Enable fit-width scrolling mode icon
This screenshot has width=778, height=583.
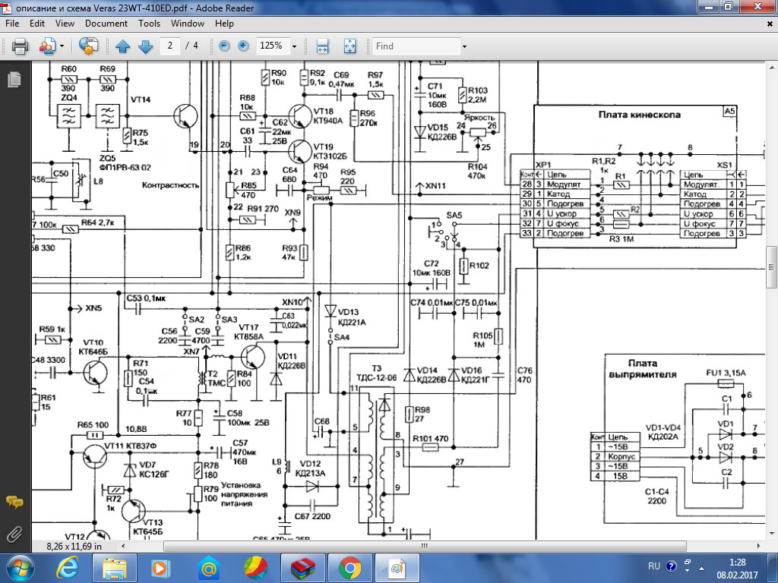click(x=322, y=46)
